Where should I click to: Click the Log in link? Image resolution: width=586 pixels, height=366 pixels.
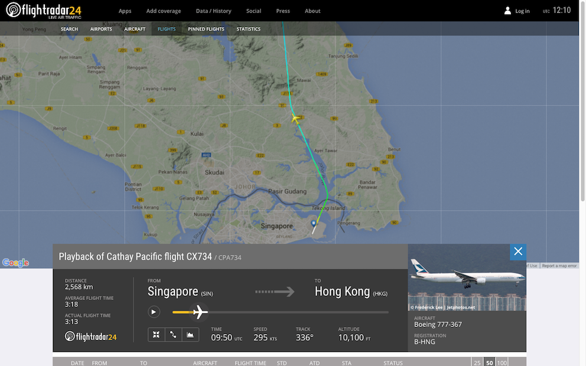point(522,11)
